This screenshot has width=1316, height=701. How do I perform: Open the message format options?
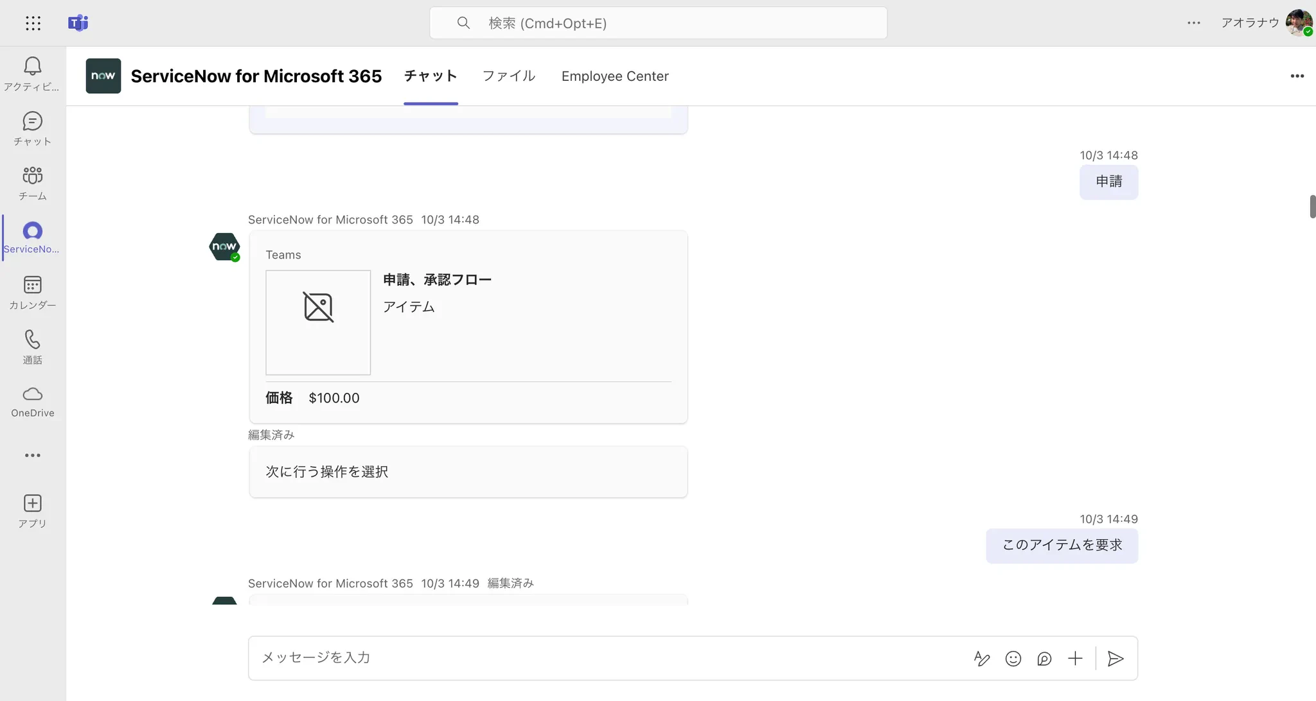982,659
